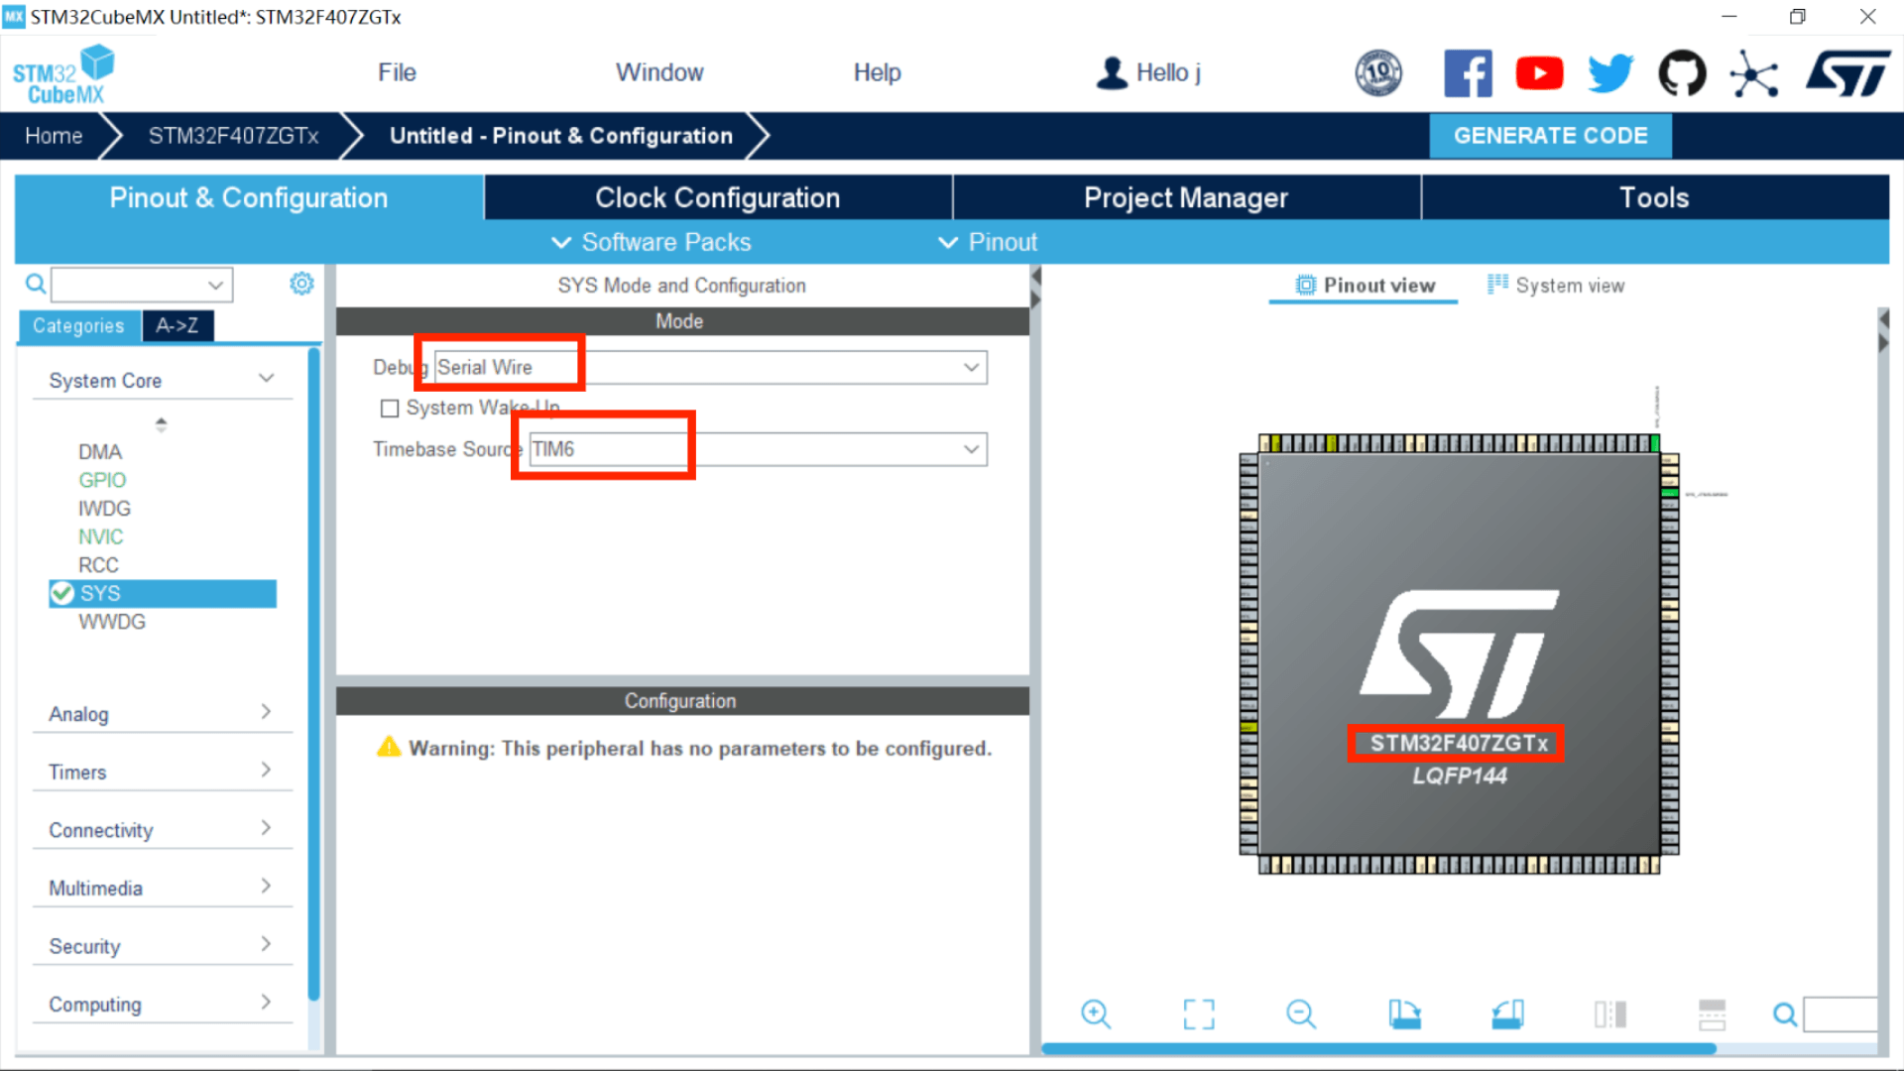
Task: Click the pinout horizontal scrollbar
Action: (x=1378, y=1048)
